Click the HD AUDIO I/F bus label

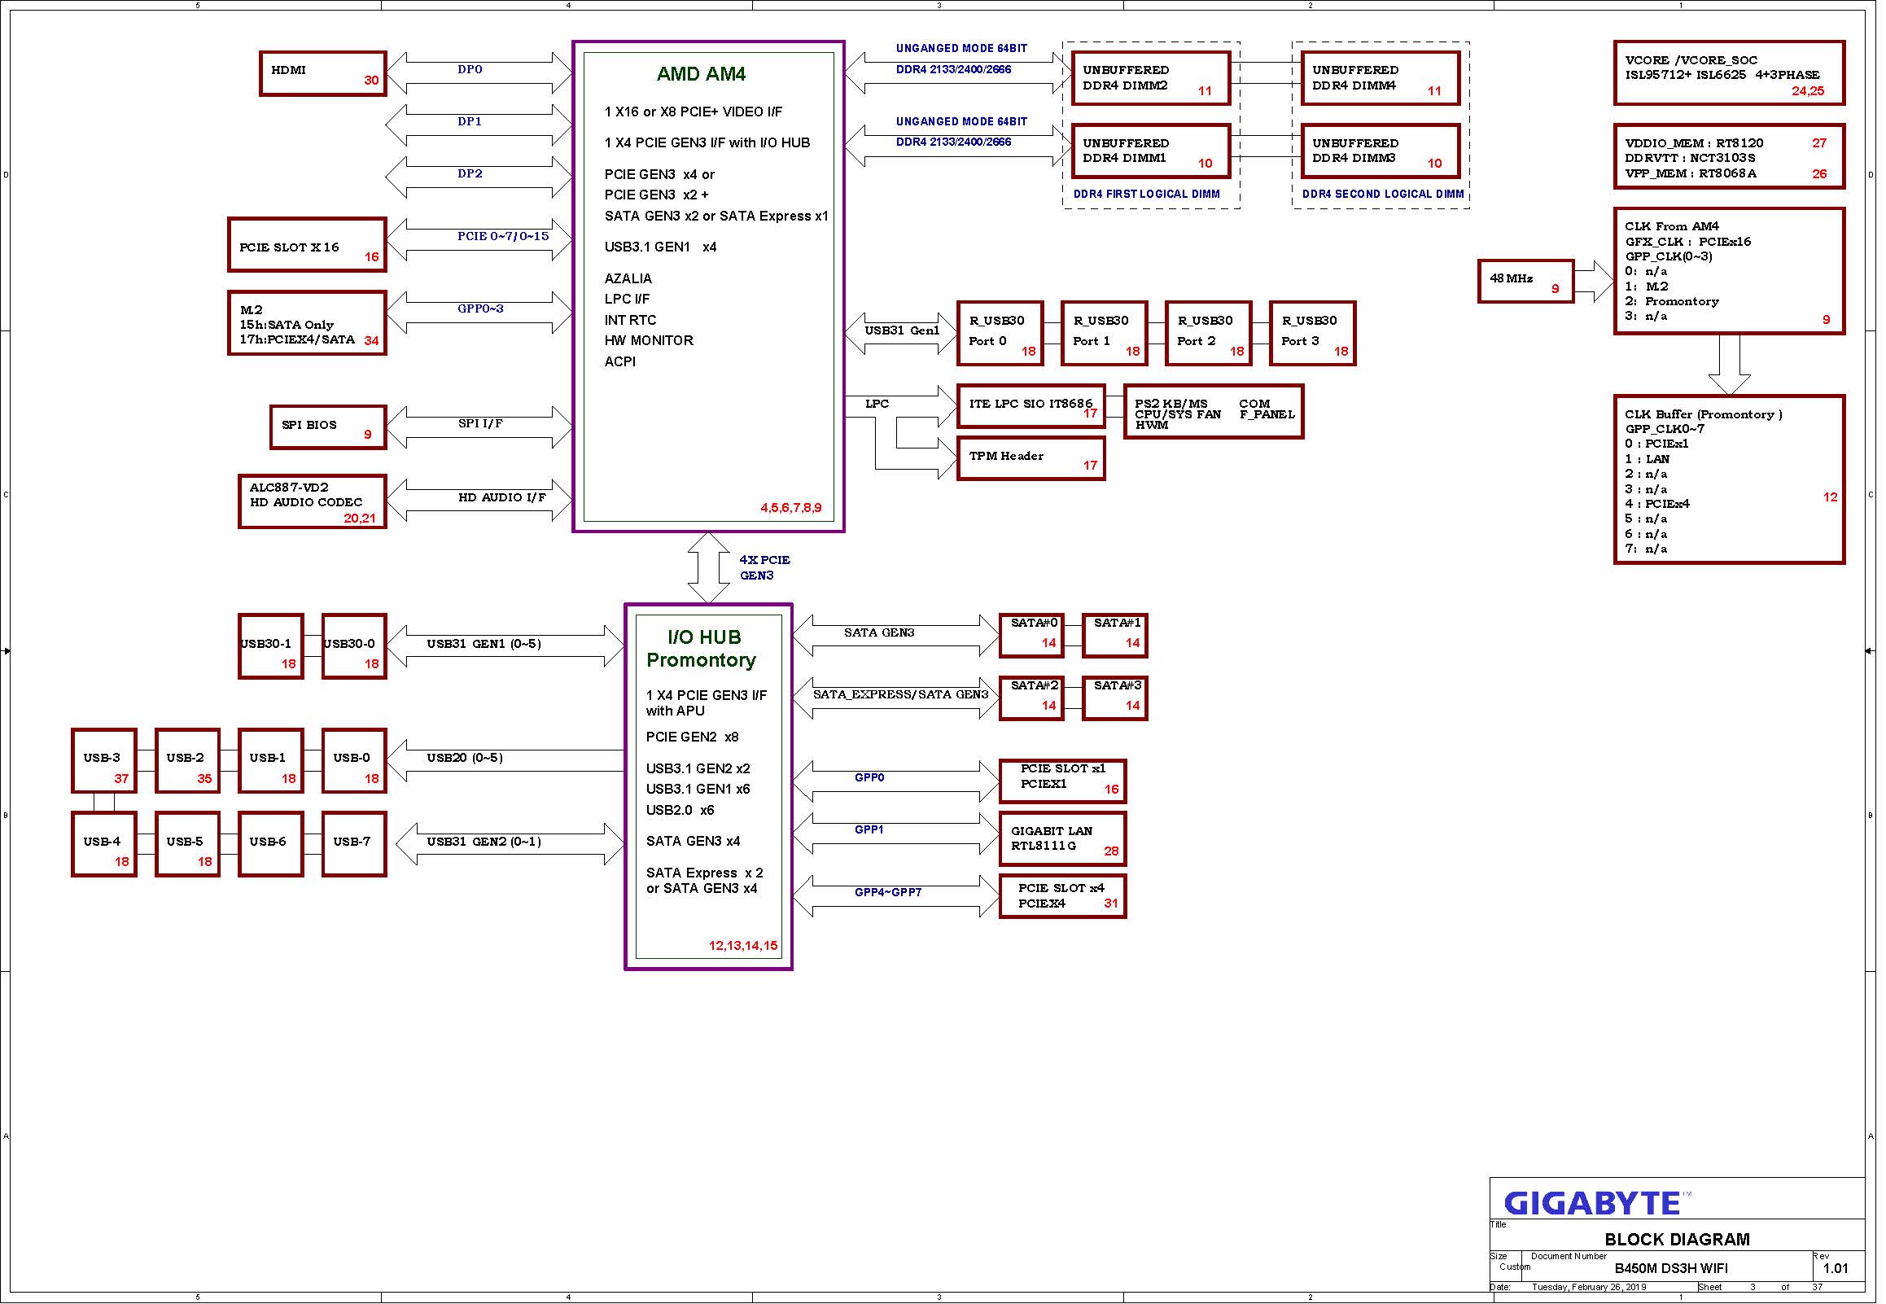coord(502,497)
